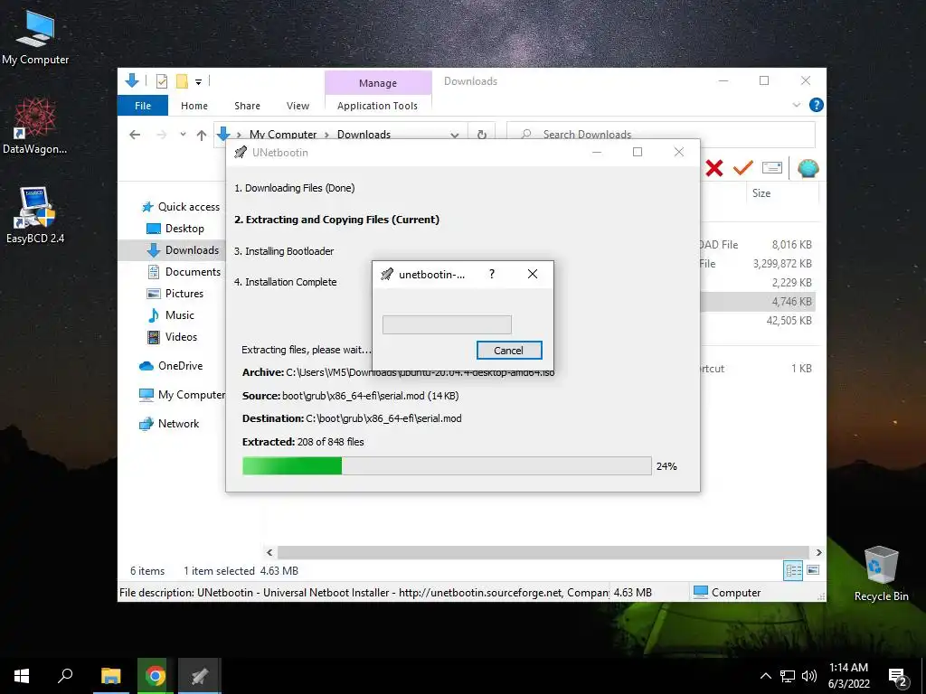The height and width of the screenshot is (694, 926).
Task: Open the Customize Quick Access Toolbar dropdown
Action: pos(198,82)
